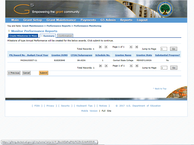
Task: Open the G5 Admin menu
Action: coord(108,20)
